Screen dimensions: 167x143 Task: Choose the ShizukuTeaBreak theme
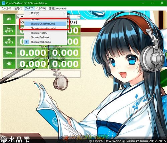[x=45, y=37]
